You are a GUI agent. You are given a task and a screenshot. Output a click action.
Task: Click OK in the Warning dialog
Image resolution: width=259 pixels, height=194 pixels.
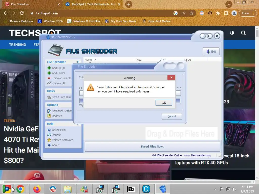tap(164, 103)
